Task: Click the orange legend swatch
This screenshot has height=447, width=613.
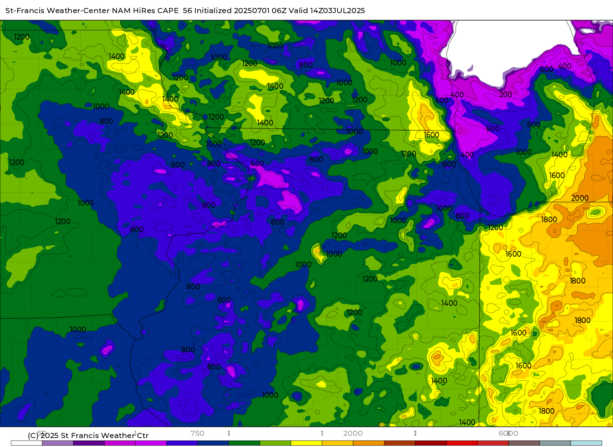Action: [368, 443]
